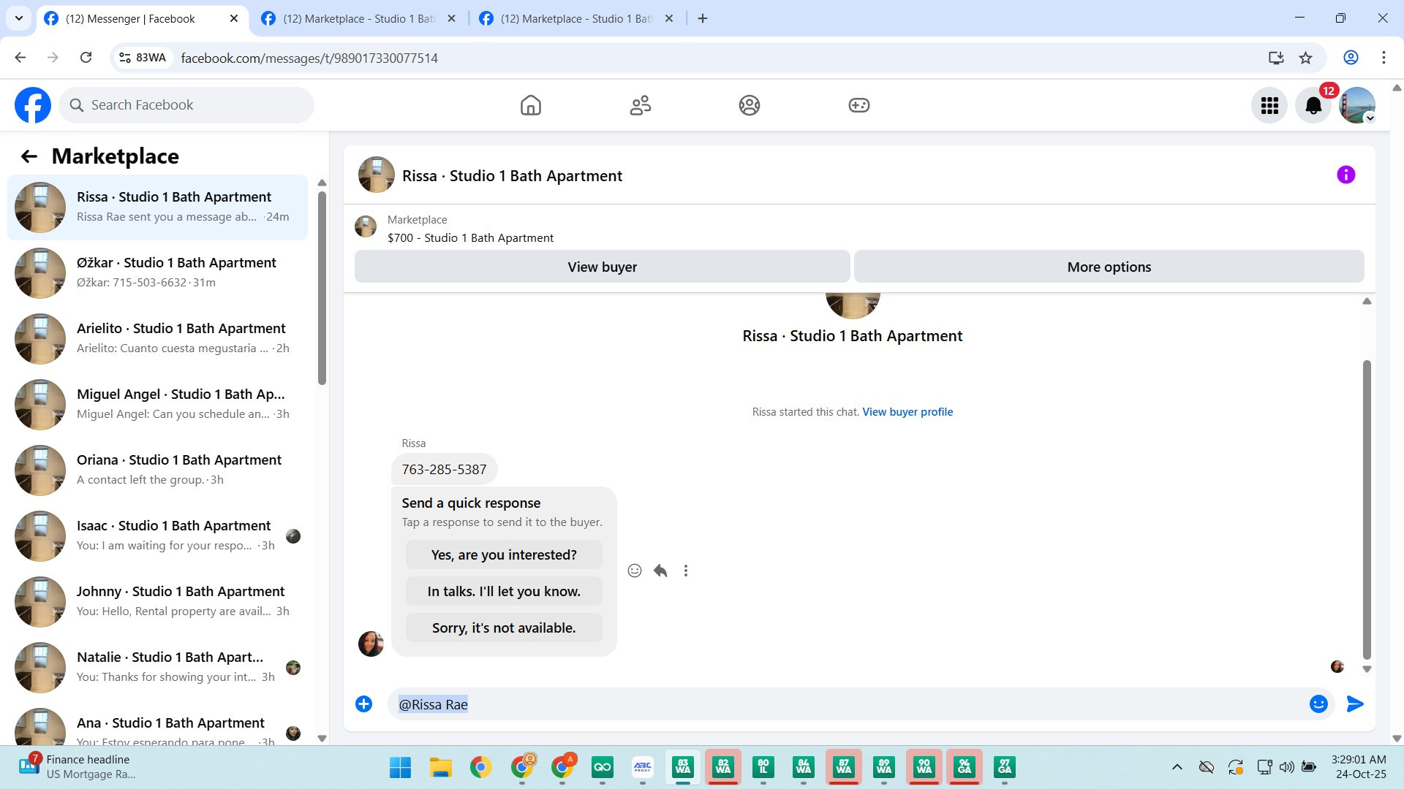Viewport: 1404px width, 789px height.
Task: Open Chrome's three-dot menu
Action: 1384,58
